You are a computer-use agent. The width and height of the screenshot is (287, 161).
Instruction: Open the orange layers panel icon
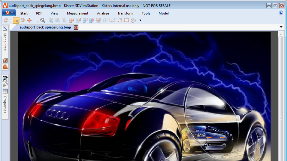pos(5,67)
